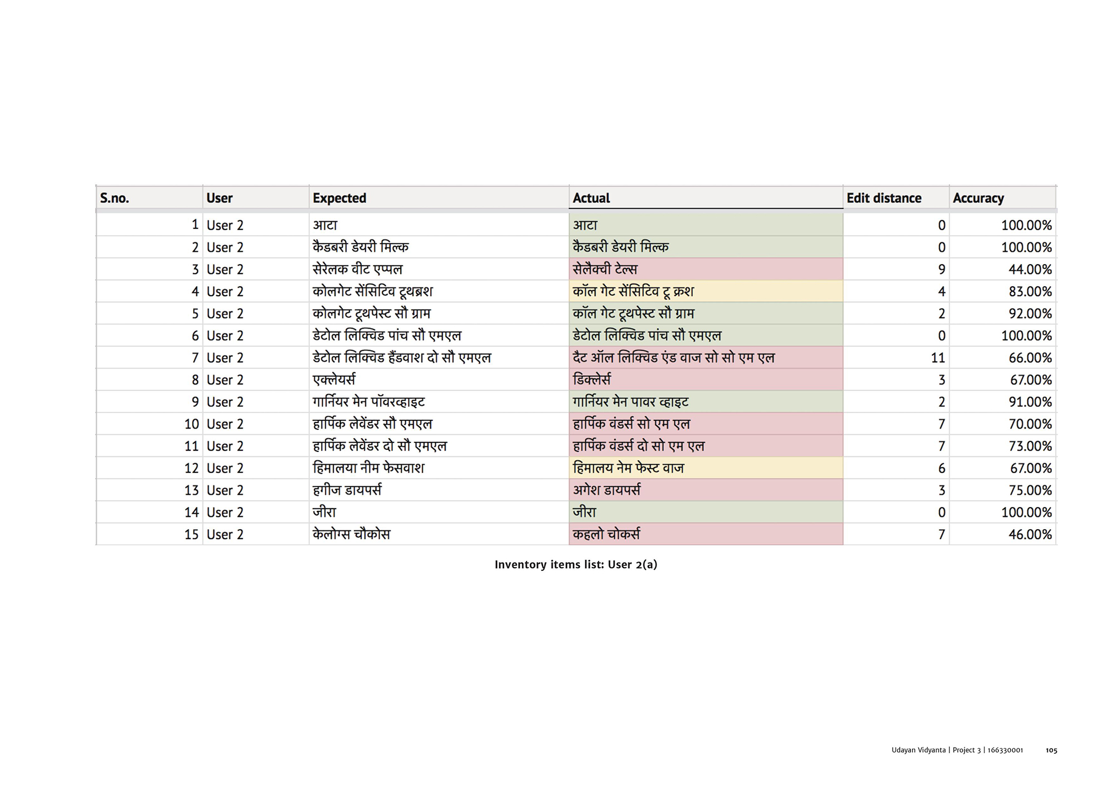Viewport: 1113px width, 786px height.
Task: Click the S.no. column header
Action: tap(115, 198)
